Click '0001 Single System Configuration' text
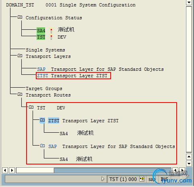Image resolution: width=194 pixels, height=187 pixels. coord(91,5)
